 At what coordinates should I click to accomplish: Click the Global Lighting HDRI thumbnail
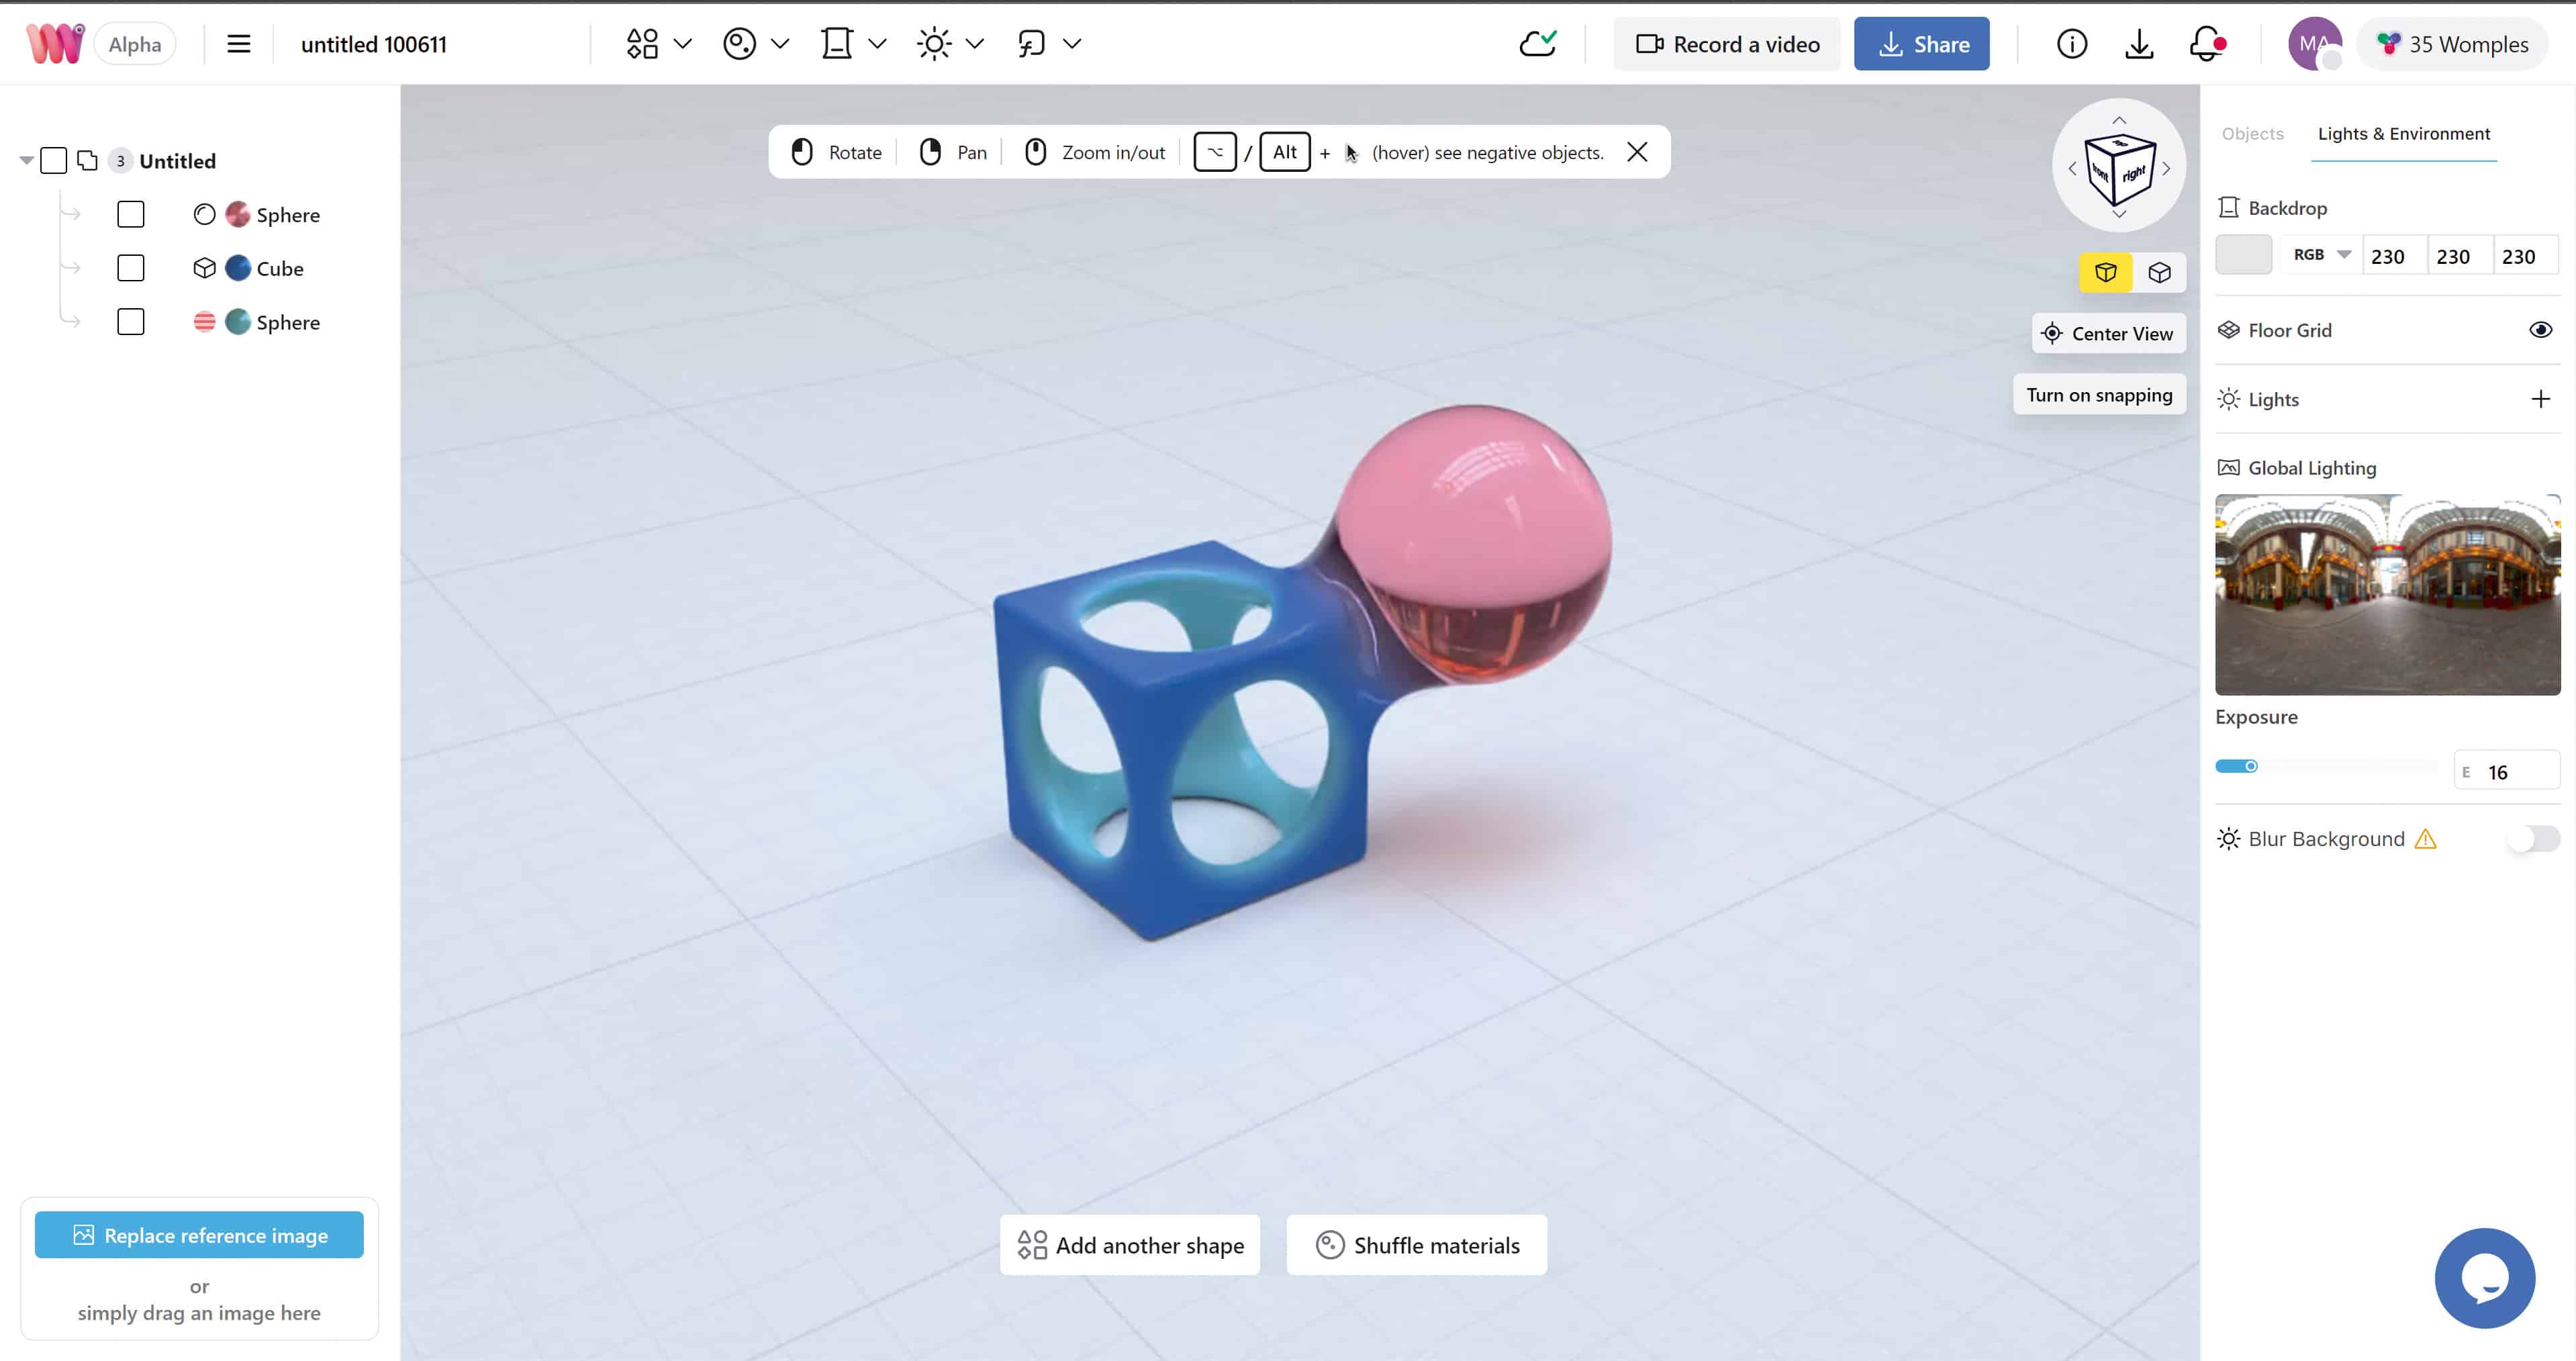[x=2388, y=595]
